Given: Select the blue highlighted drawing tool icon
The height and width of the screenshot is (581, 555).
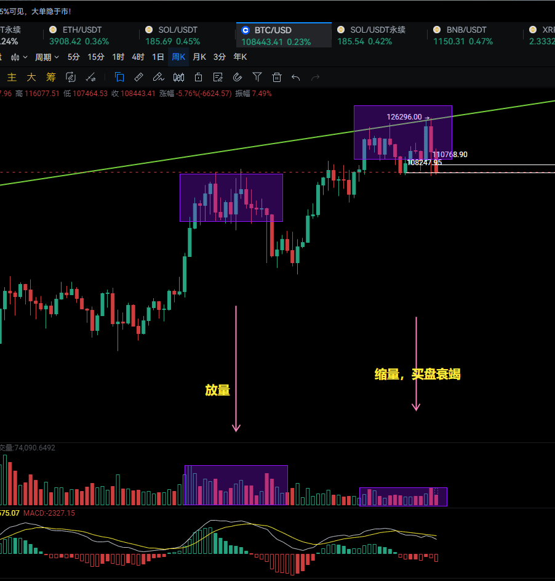Looking at the screenshot, I should click(119, 77).
